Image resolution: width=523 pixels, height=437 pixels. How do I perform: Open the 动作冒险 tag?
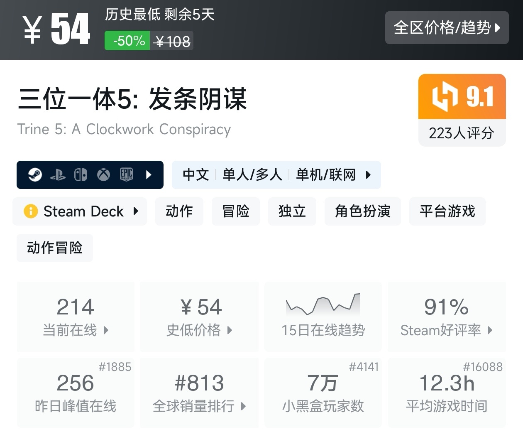click(55, 248)
